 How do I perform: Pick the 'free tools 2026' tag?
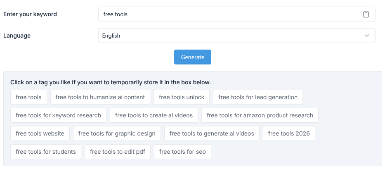(289, 133)
